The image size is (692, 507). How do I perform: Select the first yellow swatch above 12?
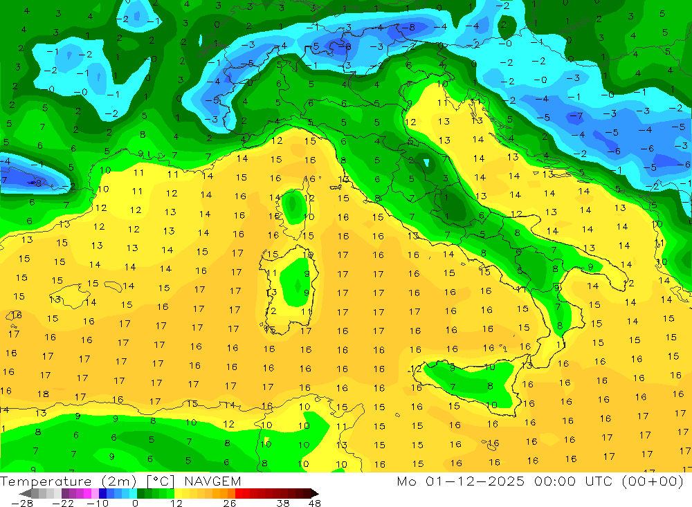(179, 494)
